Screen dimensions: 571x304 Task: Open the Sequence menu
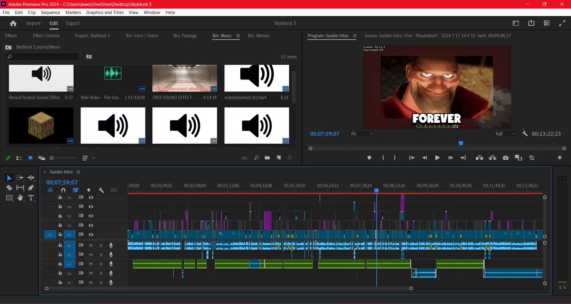coord(50,12)
